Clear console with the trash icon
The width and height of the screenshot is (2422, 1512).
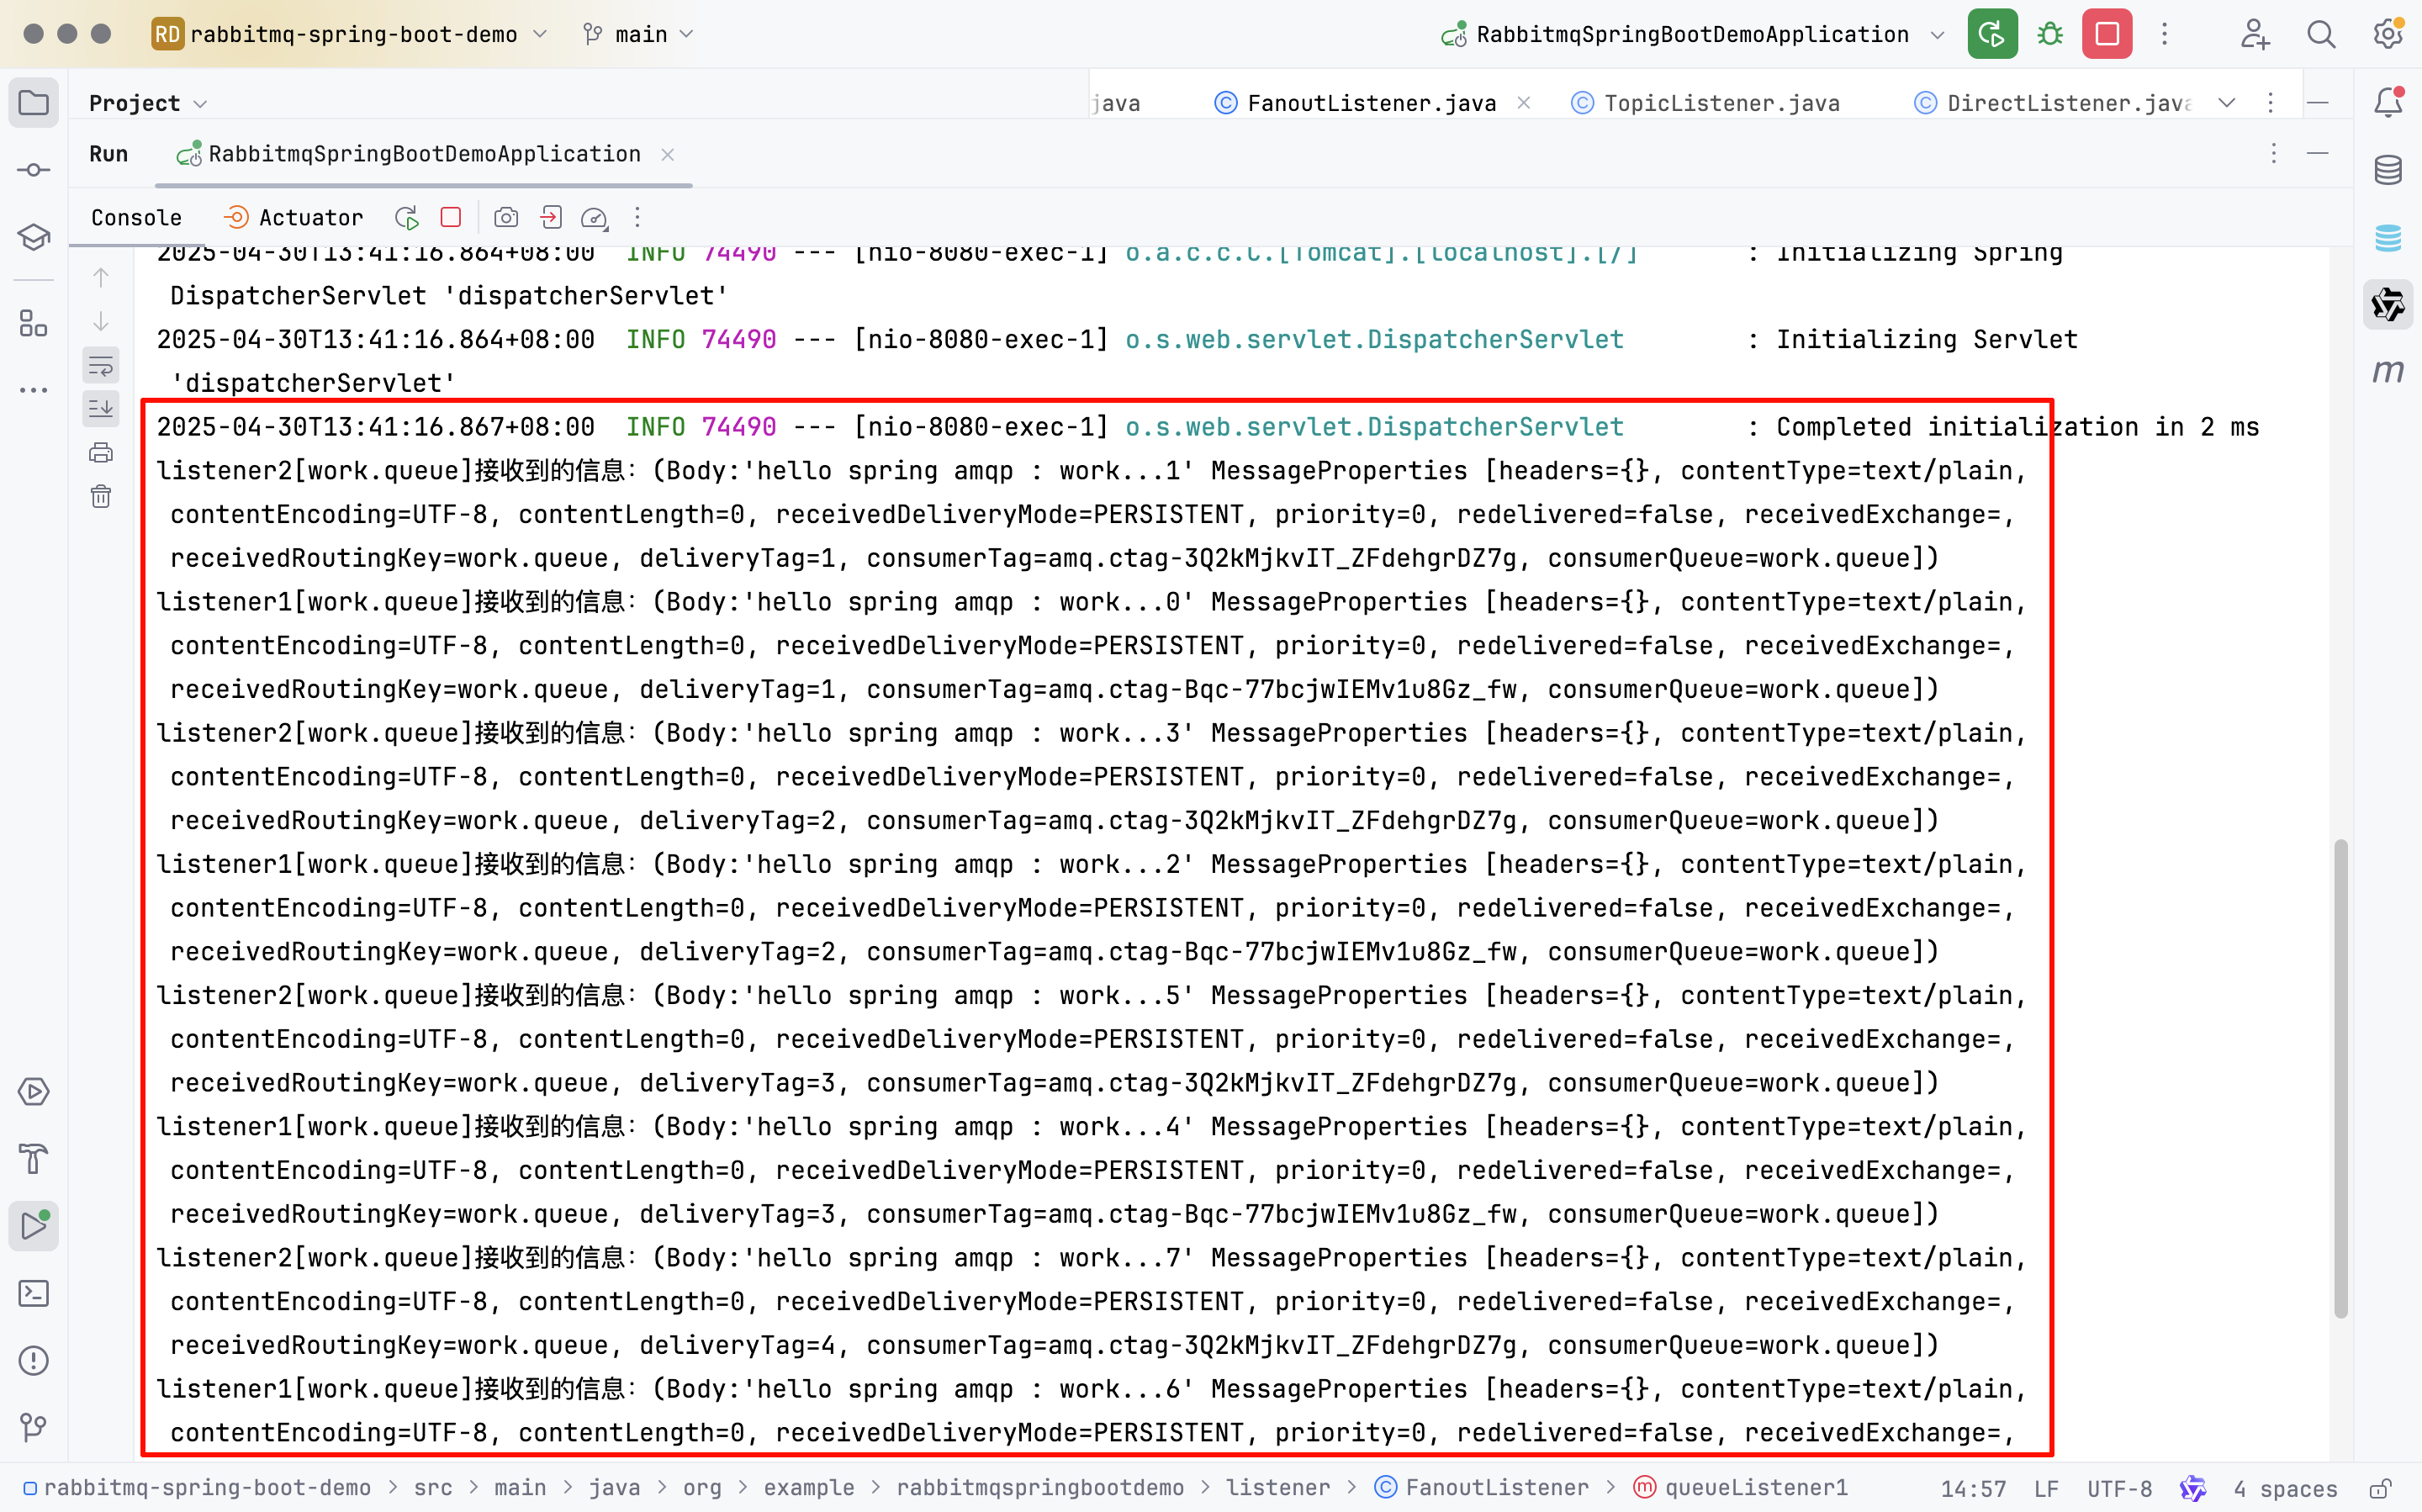pos(101,497)
